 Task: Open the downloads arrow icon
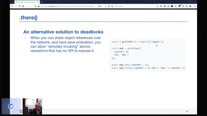(158, 6)
